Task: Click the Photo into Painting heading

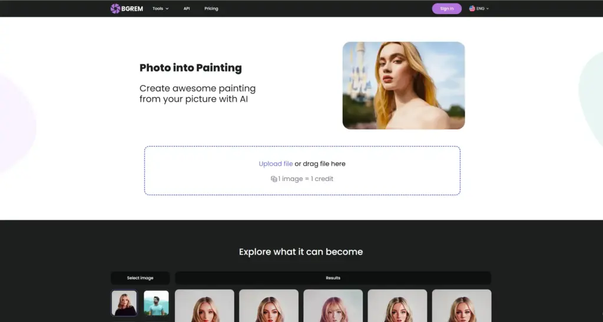Action: pyautogui.click(x=191, y=68)
